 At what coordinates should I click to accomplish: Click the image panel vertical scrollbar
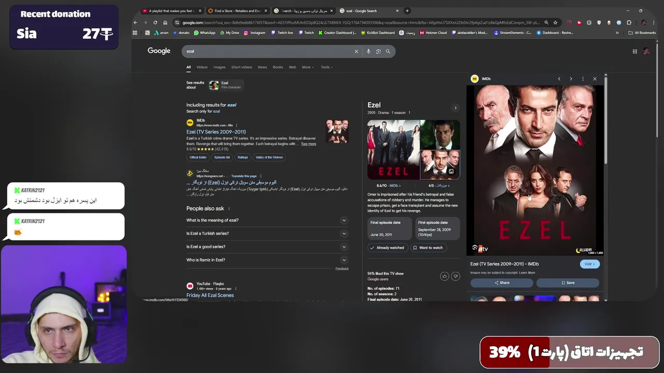tap(605, 119)
